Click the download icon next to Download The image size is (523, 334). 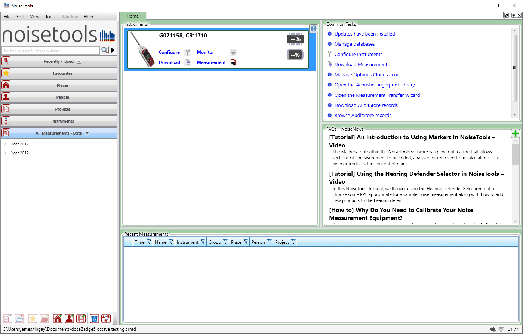(x=188, y=62)
